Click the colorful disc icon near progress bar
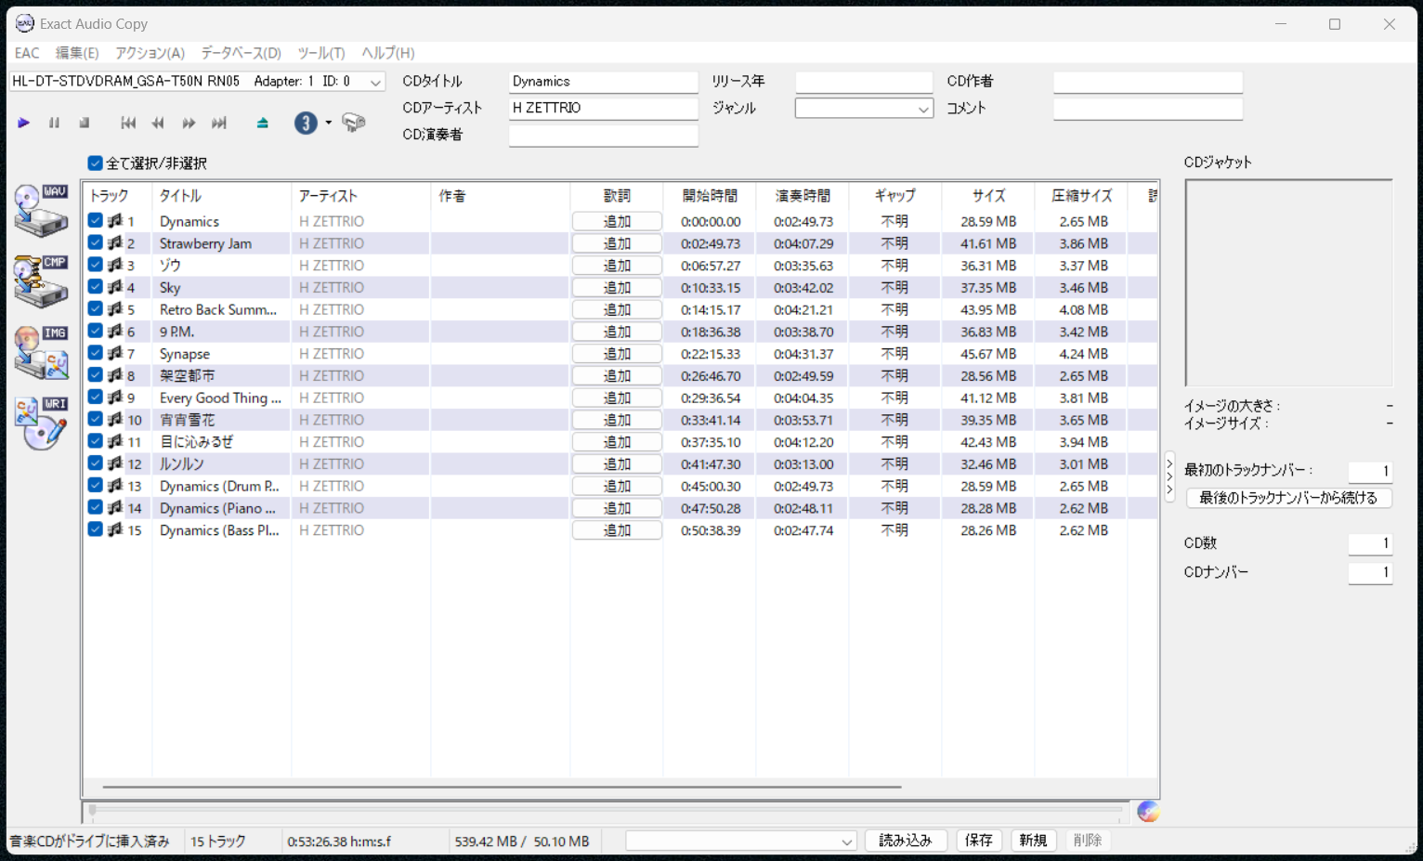This screenshot has width=1423, height=861. 1148,812
